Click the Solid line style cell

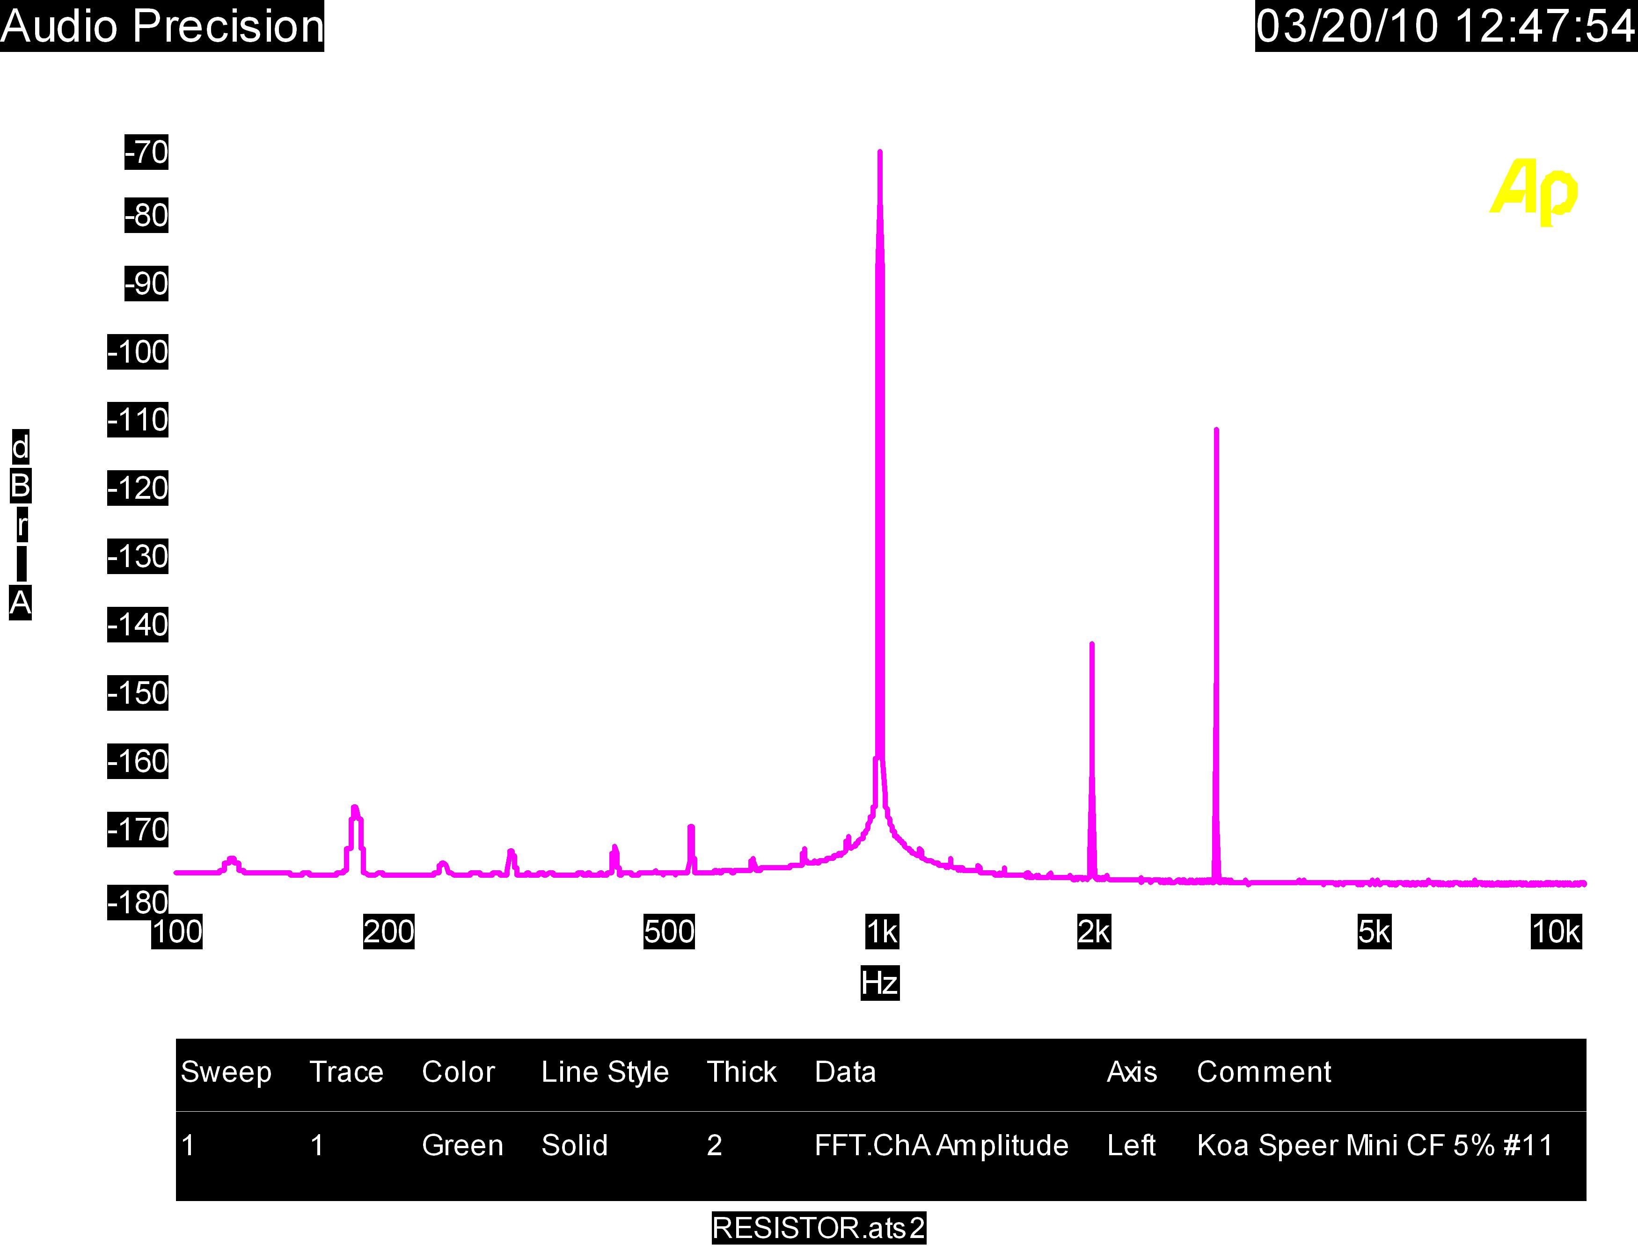point(575,1145)
